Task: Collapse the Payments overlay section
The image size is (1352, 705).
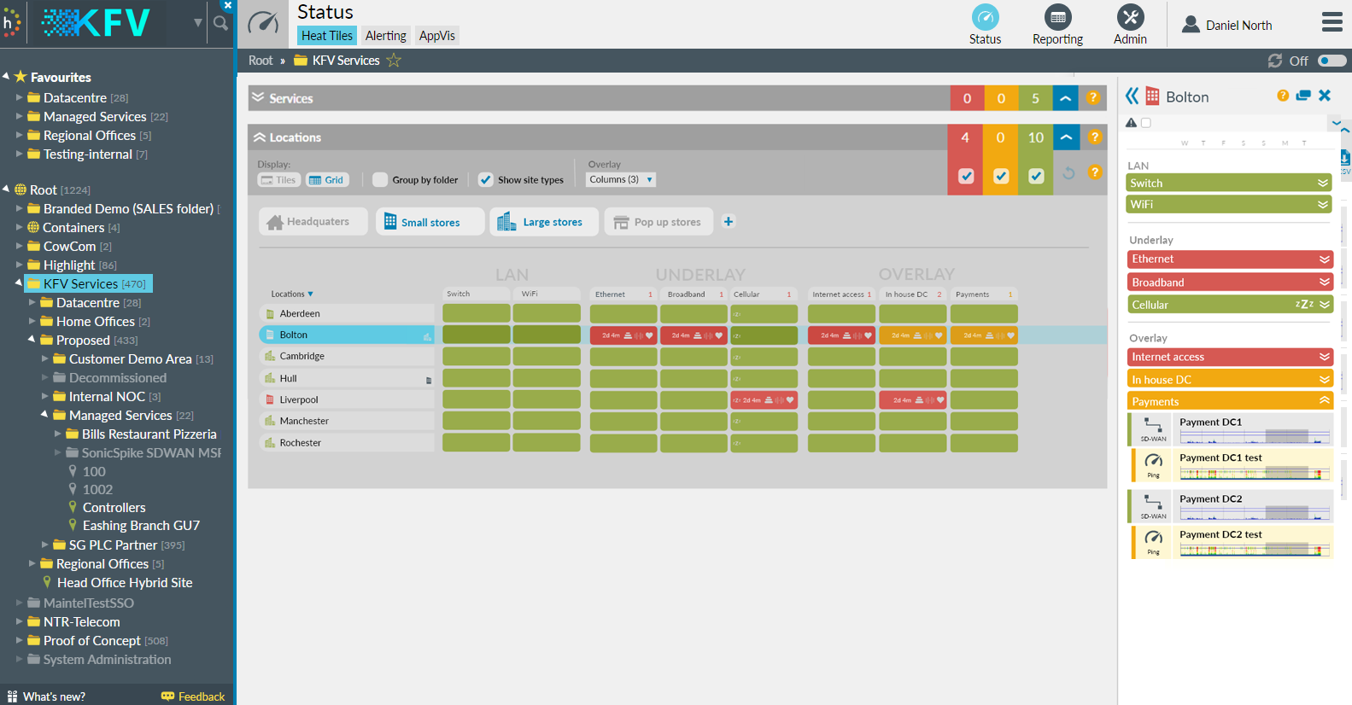Action: point(1324,401)
